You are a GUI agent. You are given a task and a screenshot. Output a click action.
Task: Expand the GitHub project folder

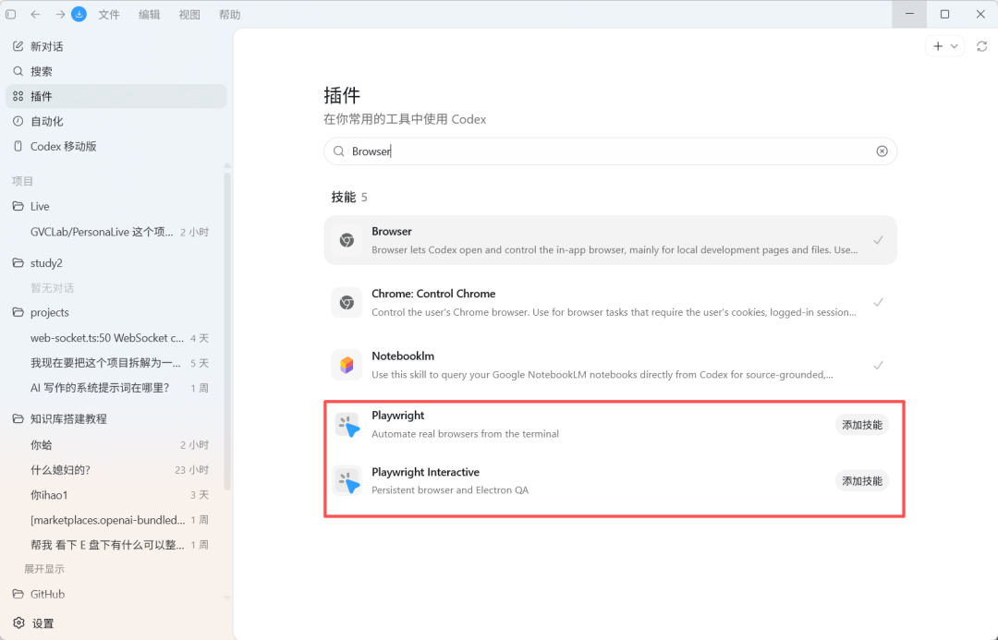click(40, 594)
